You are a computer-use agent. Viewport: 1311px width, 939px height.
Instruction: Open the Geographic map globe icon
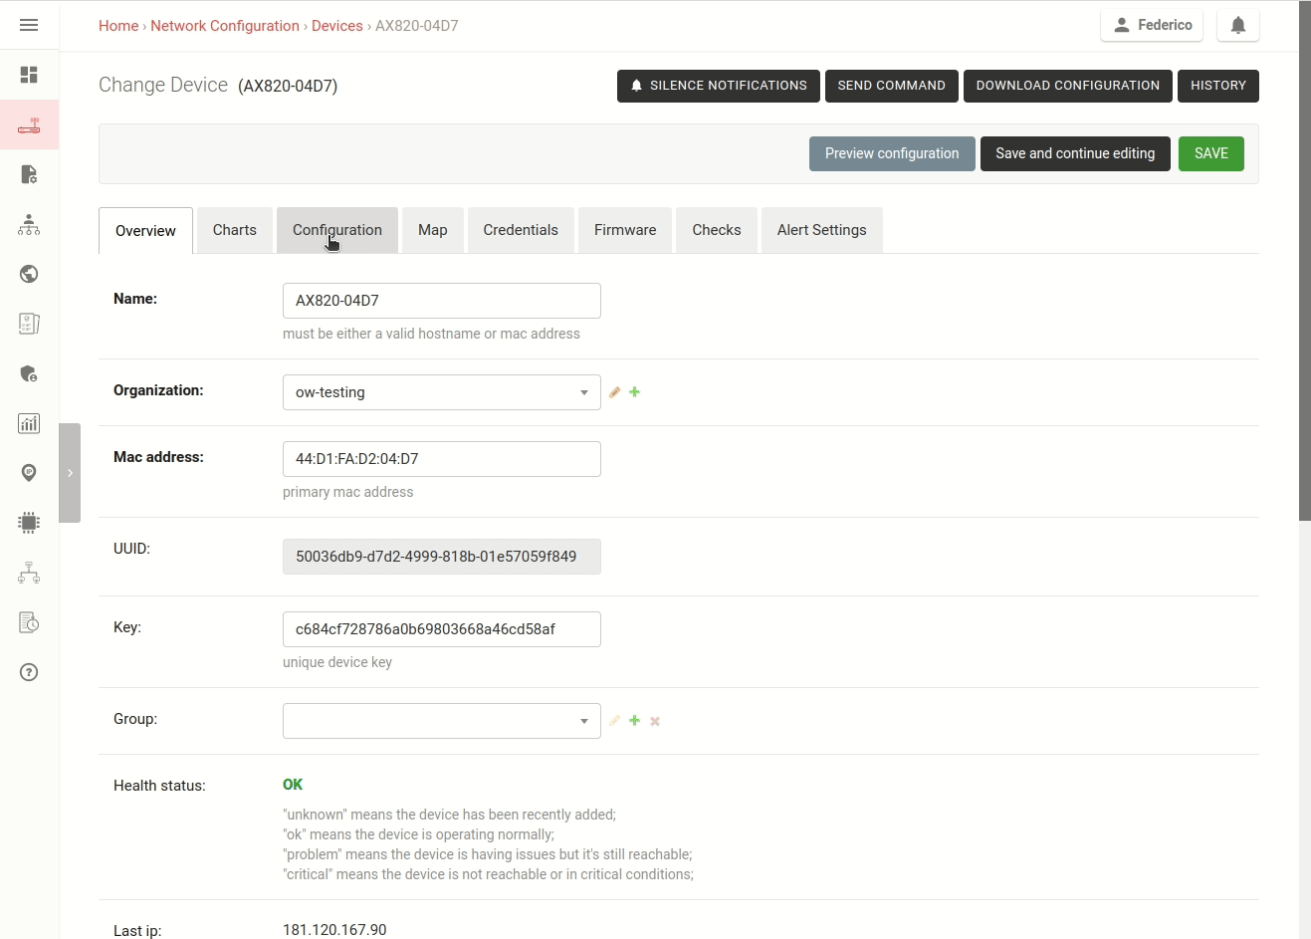pyautogui.click(x=29, y=274)
